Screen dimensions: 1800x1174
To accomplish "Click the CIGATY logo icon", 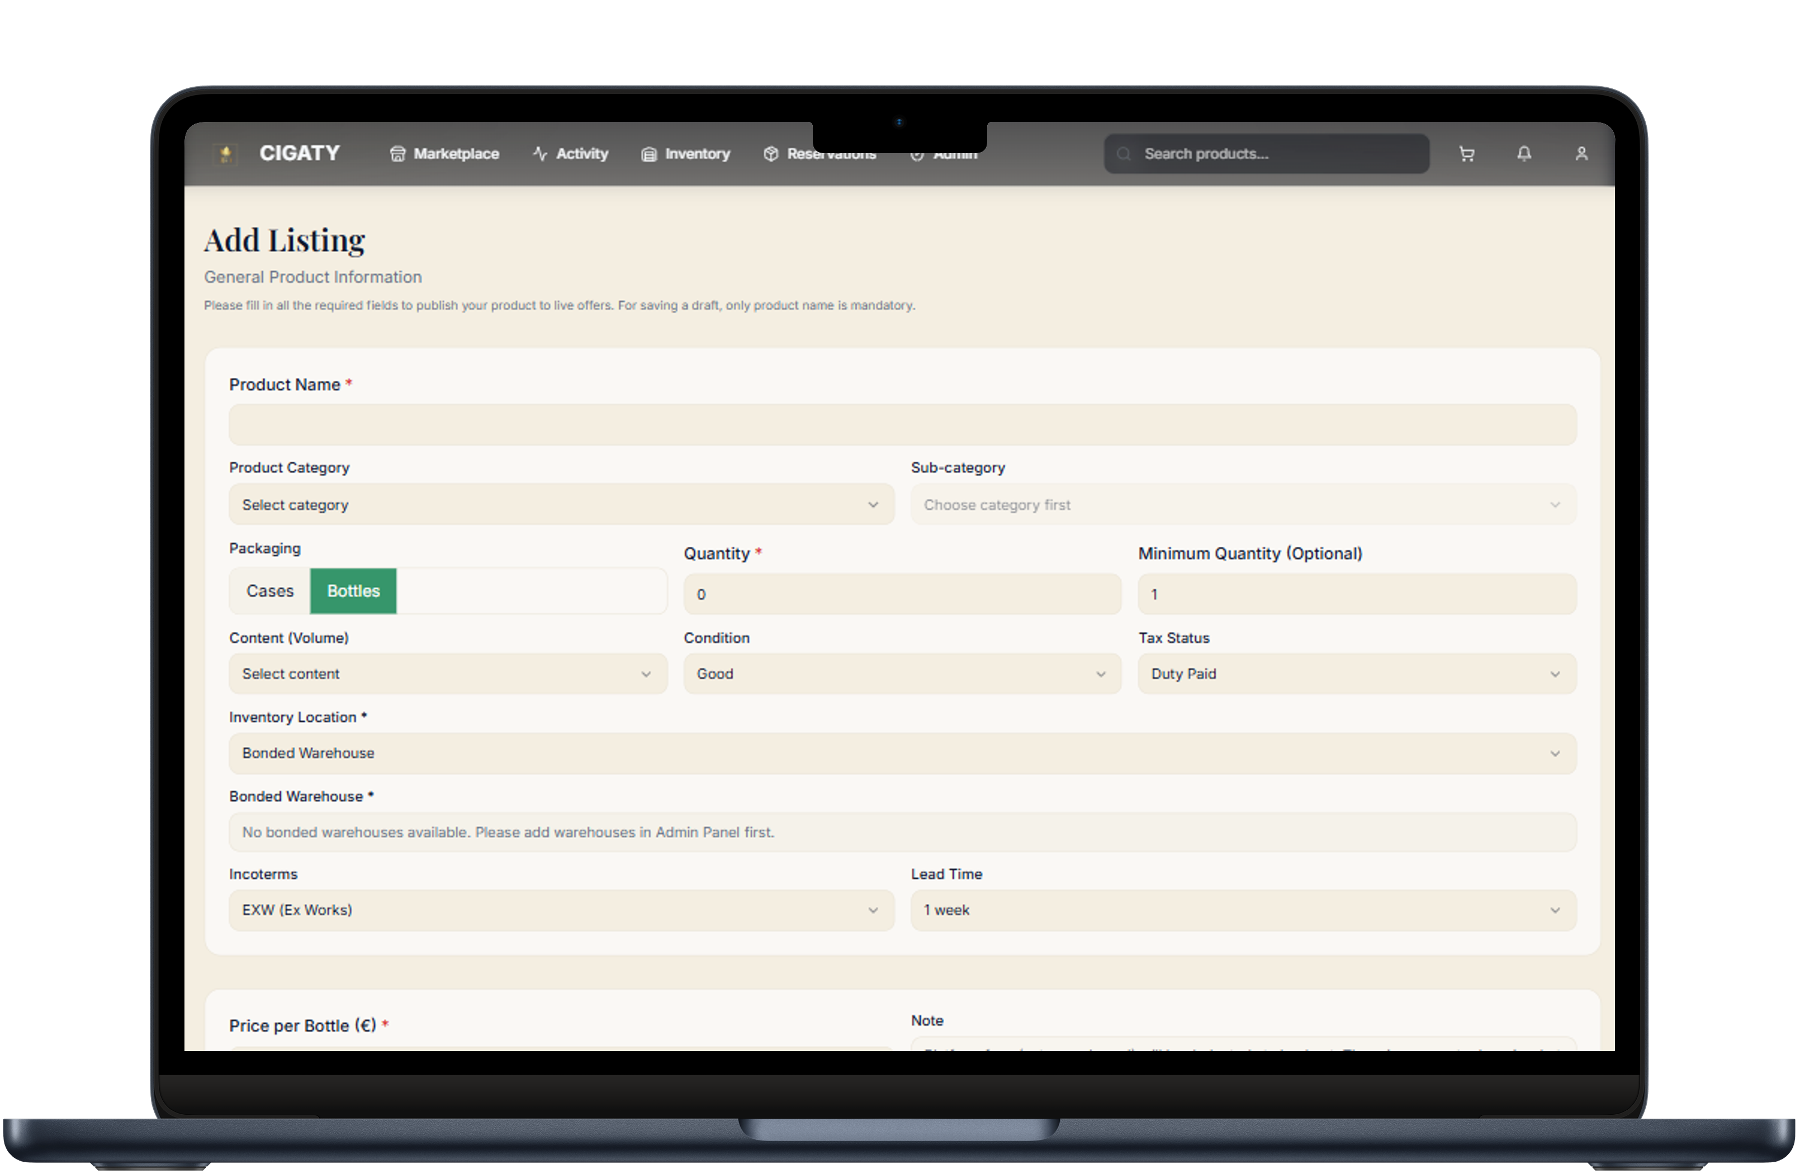I will pos(225,154).
